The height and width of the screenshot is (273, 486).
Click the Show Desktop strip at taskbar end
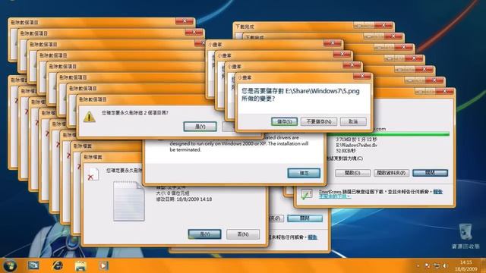click(483, 265)
